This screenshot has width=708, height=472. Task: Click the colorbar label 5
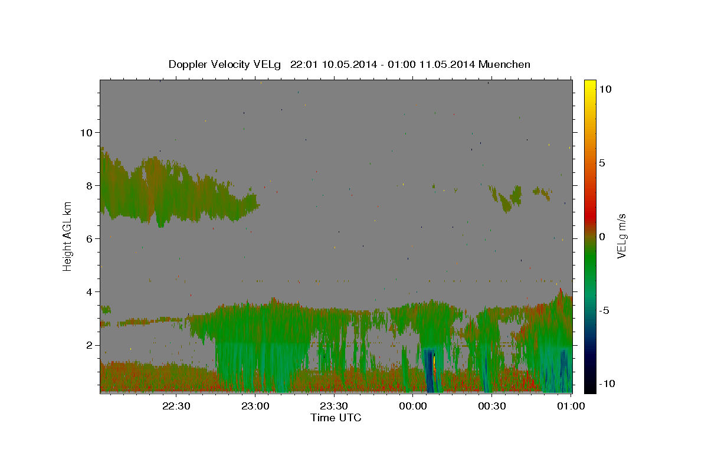tap(602, 163)
